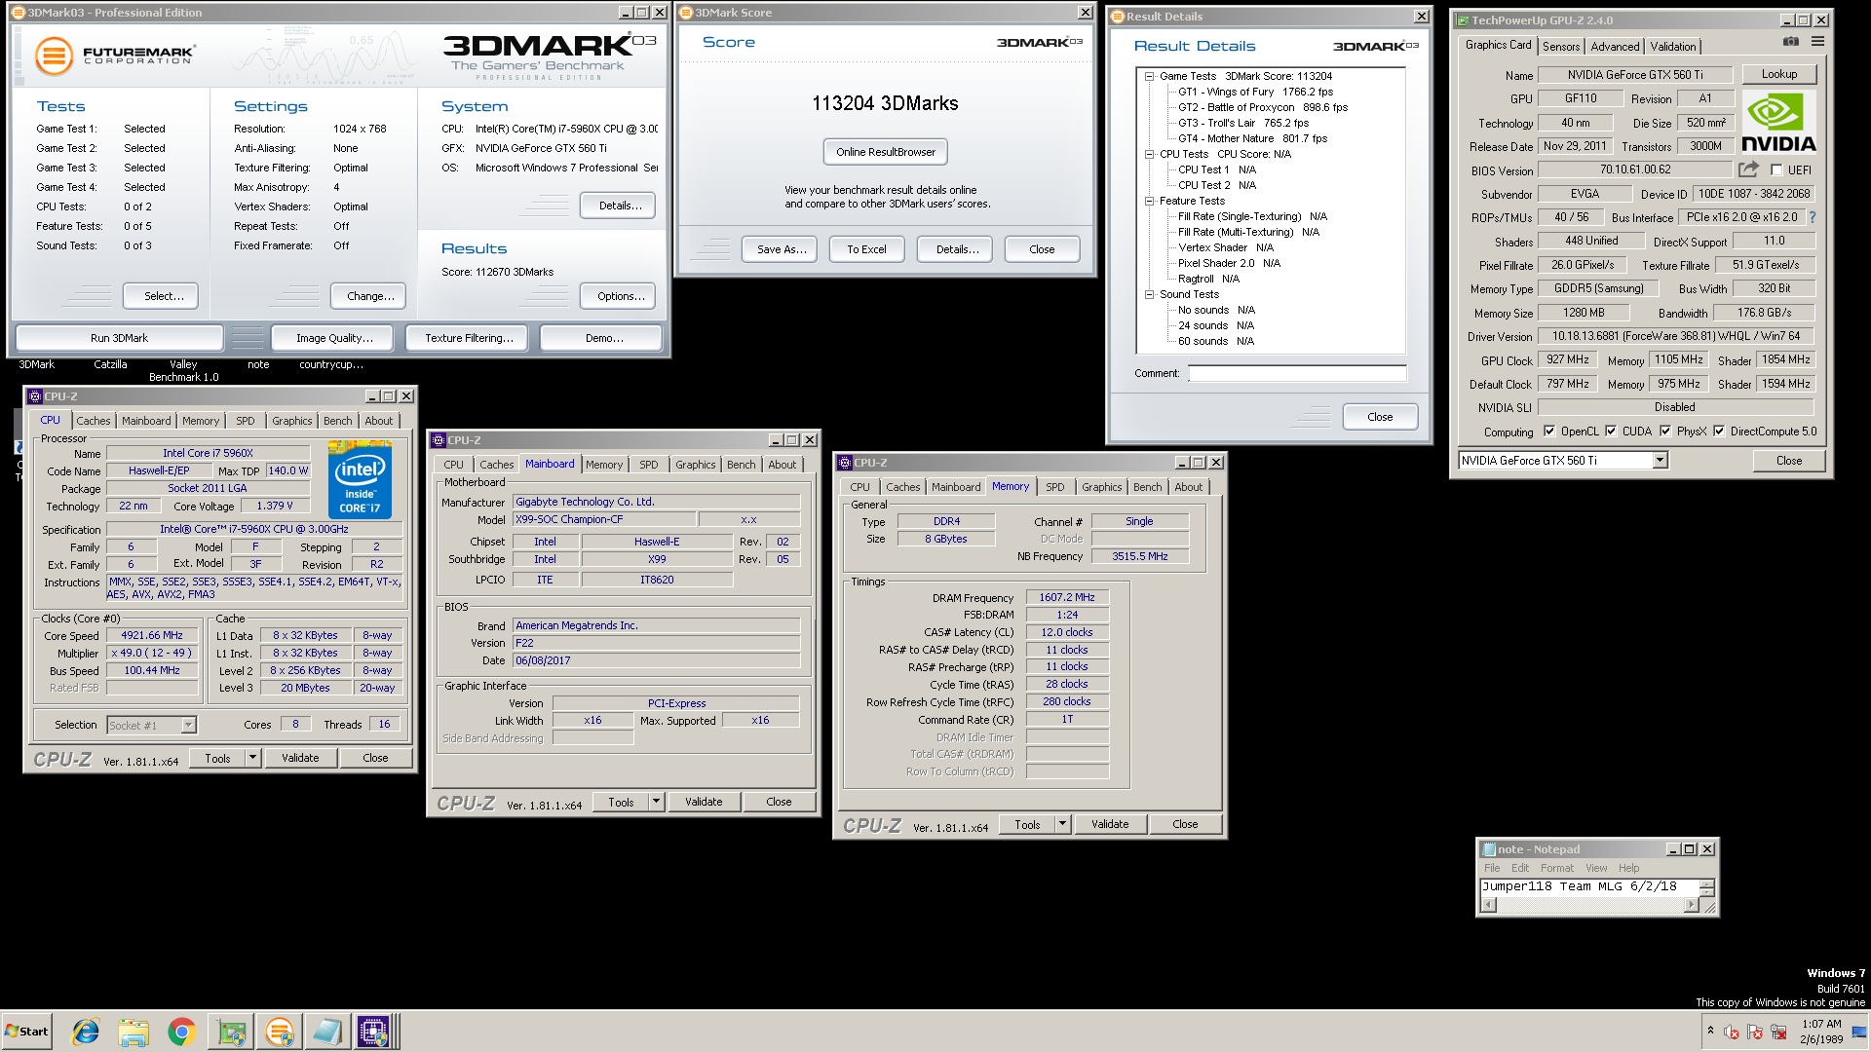The height and width of the screenshot is (1052, 1871).
Task: Switch to the Sensors tab in GPU-Z
Action: [1561, 46]
